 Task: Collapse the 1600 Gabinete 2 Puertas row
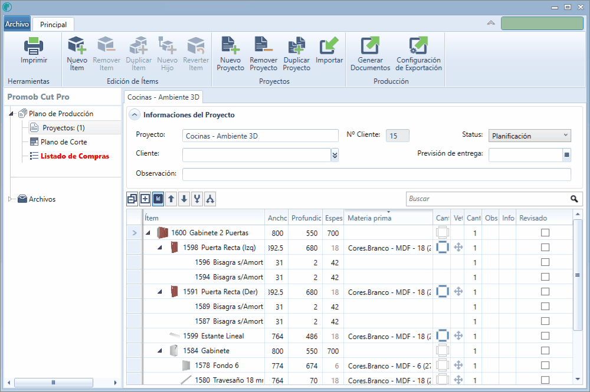coord(148,233)
